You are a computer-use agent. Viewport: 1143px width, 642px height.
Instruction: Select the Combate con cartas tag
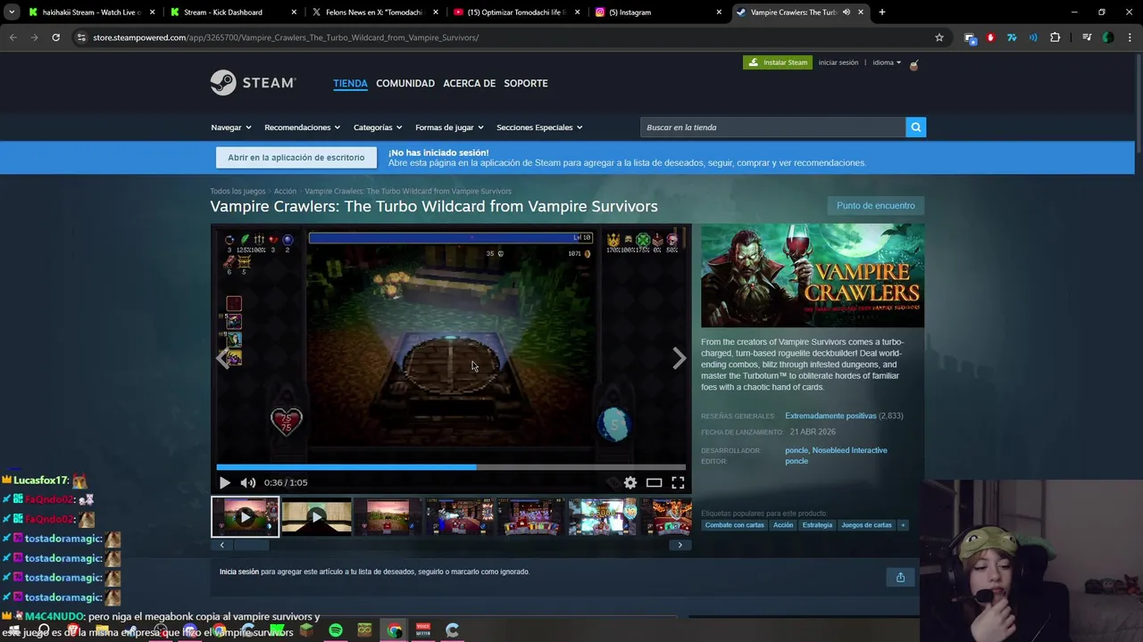[735, 525]
